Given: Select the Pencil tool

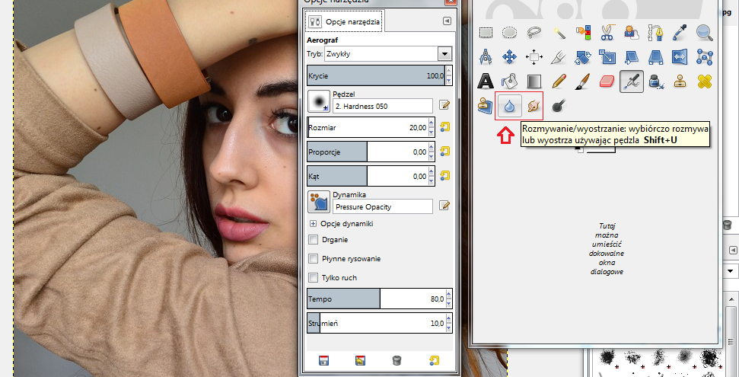Looking at the screenshot, I should pyautogui.click(x=559, y=81).
